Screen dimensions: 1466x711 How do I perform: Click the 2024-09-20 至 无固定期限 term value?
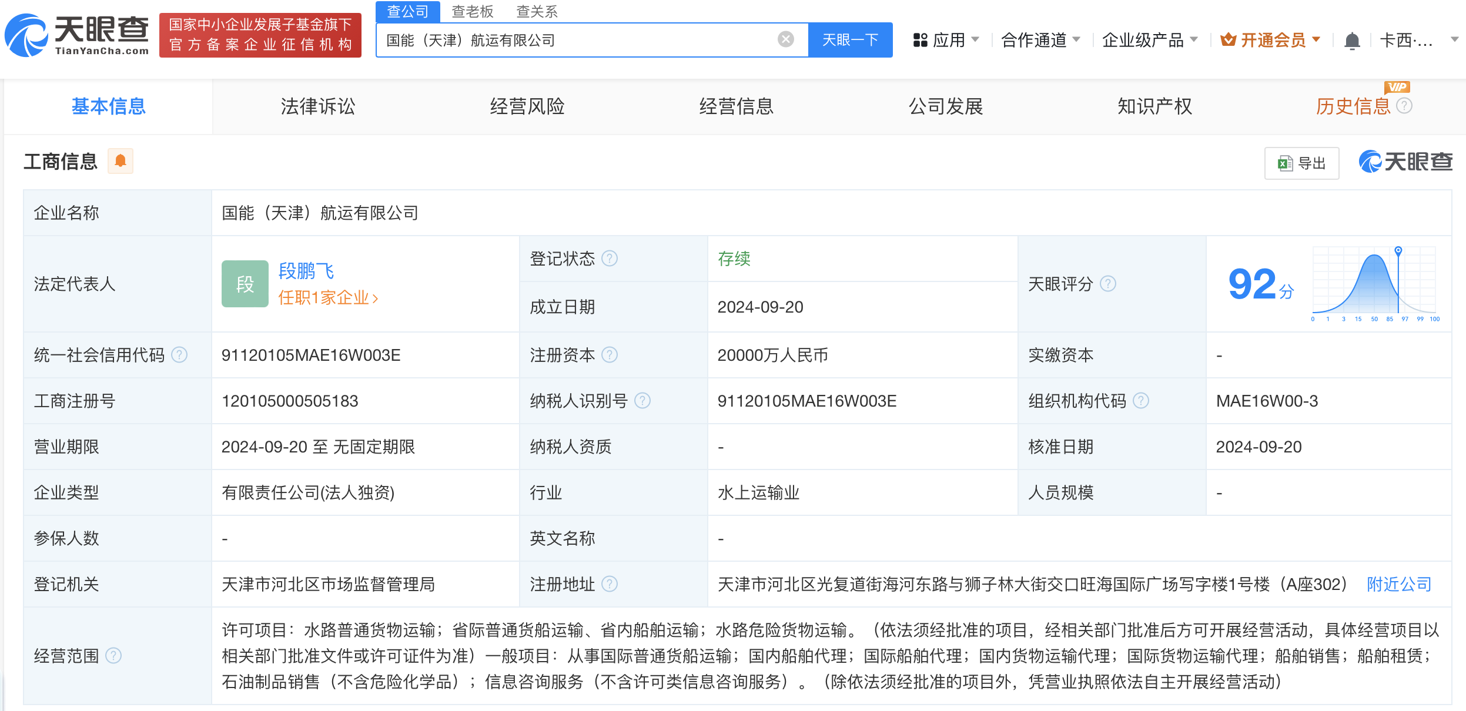(318, 447)
